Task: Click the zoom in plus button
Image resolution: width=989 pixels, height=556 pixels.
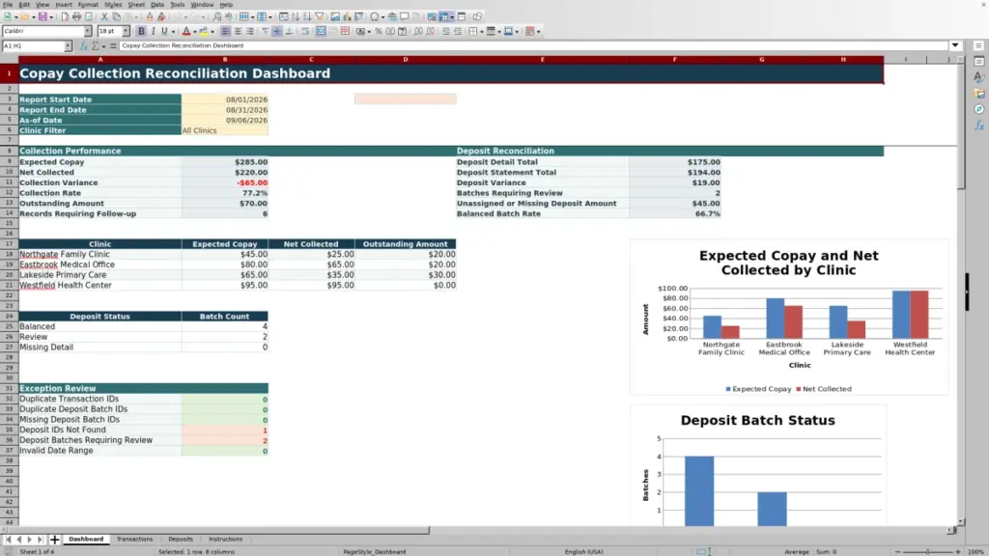Action: tap(957, 551)
